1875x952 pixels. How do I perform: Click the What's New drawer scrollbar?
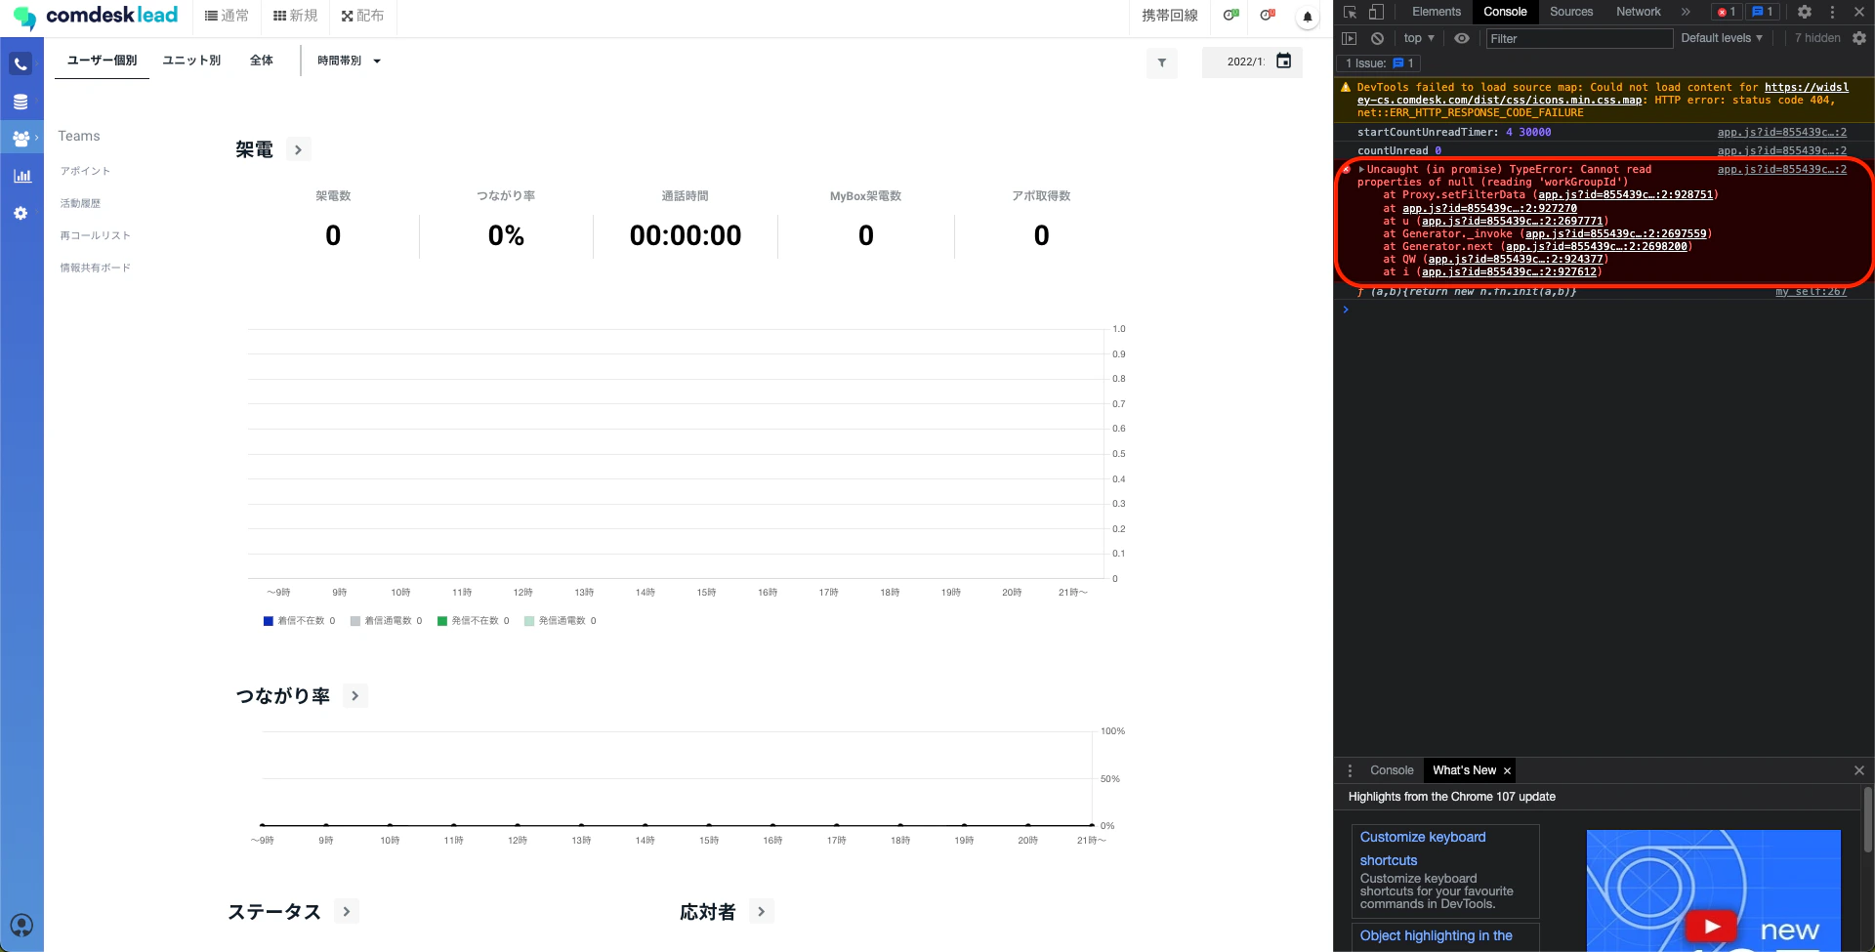coord(1867,820)
